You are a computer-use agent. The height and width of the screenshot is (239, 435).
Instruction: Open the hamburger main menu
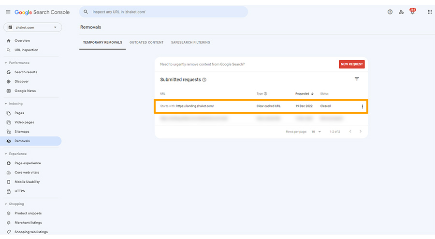coord(8,12)
